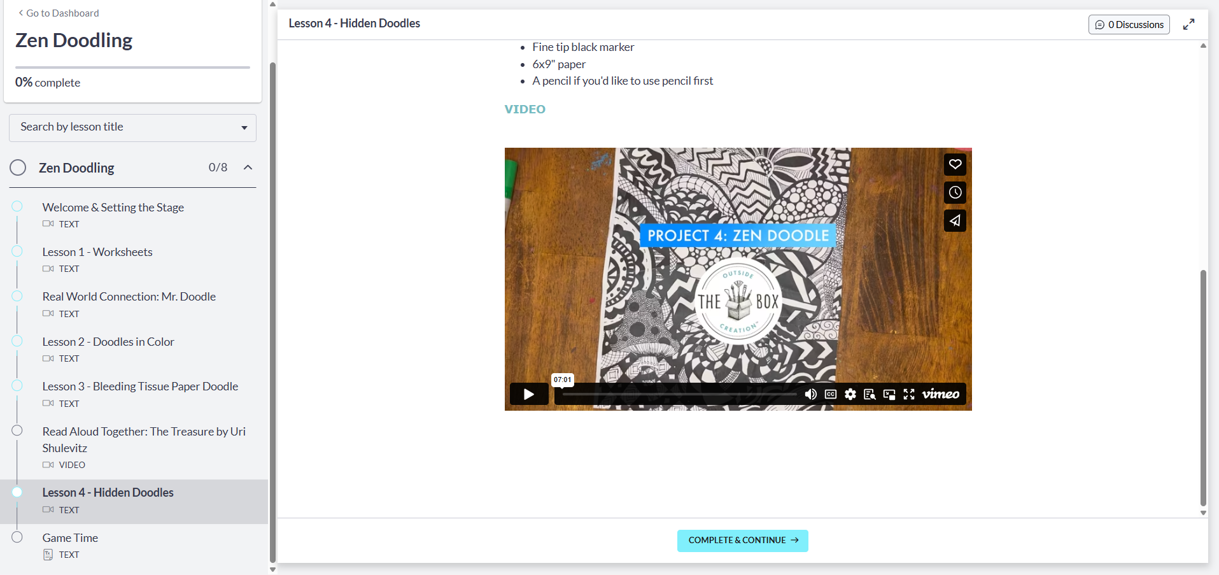Share the video using the send icon

pos(954,220)
